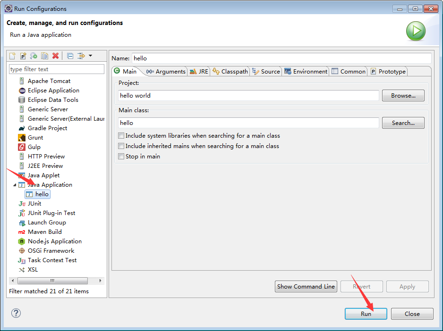Select the Eclipse Data Tools icon
This screenshot has height=331, width=443.
pos(22,100)
